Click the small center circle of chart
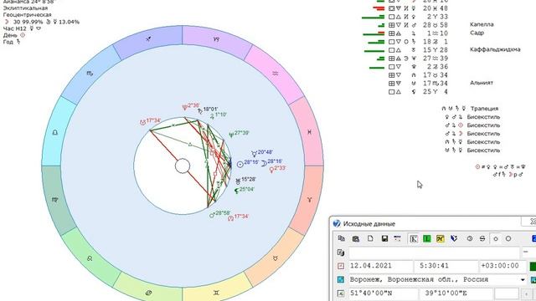 (183, 166)
